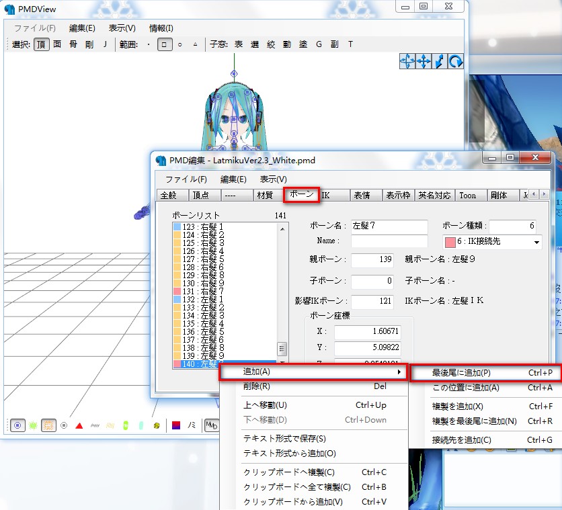562x510 pixels.
Task: Click the tab strip right scroll arrow
Action: (x=544, y=194)
